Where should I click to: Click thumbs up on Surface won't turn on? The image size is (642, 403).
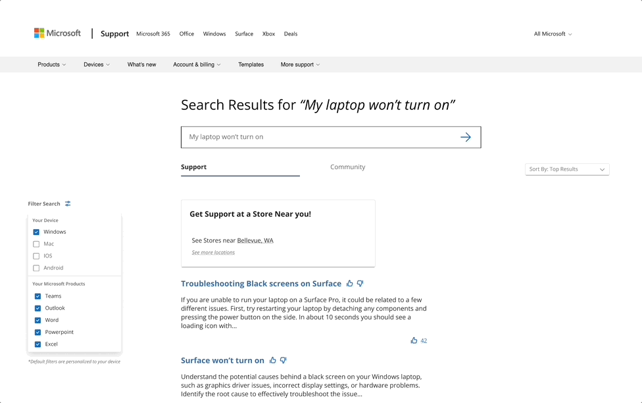pos(273,360)
